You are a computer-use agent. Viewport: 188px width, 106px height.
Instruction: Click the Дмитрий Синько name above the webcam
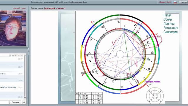(x=20, y=8)
